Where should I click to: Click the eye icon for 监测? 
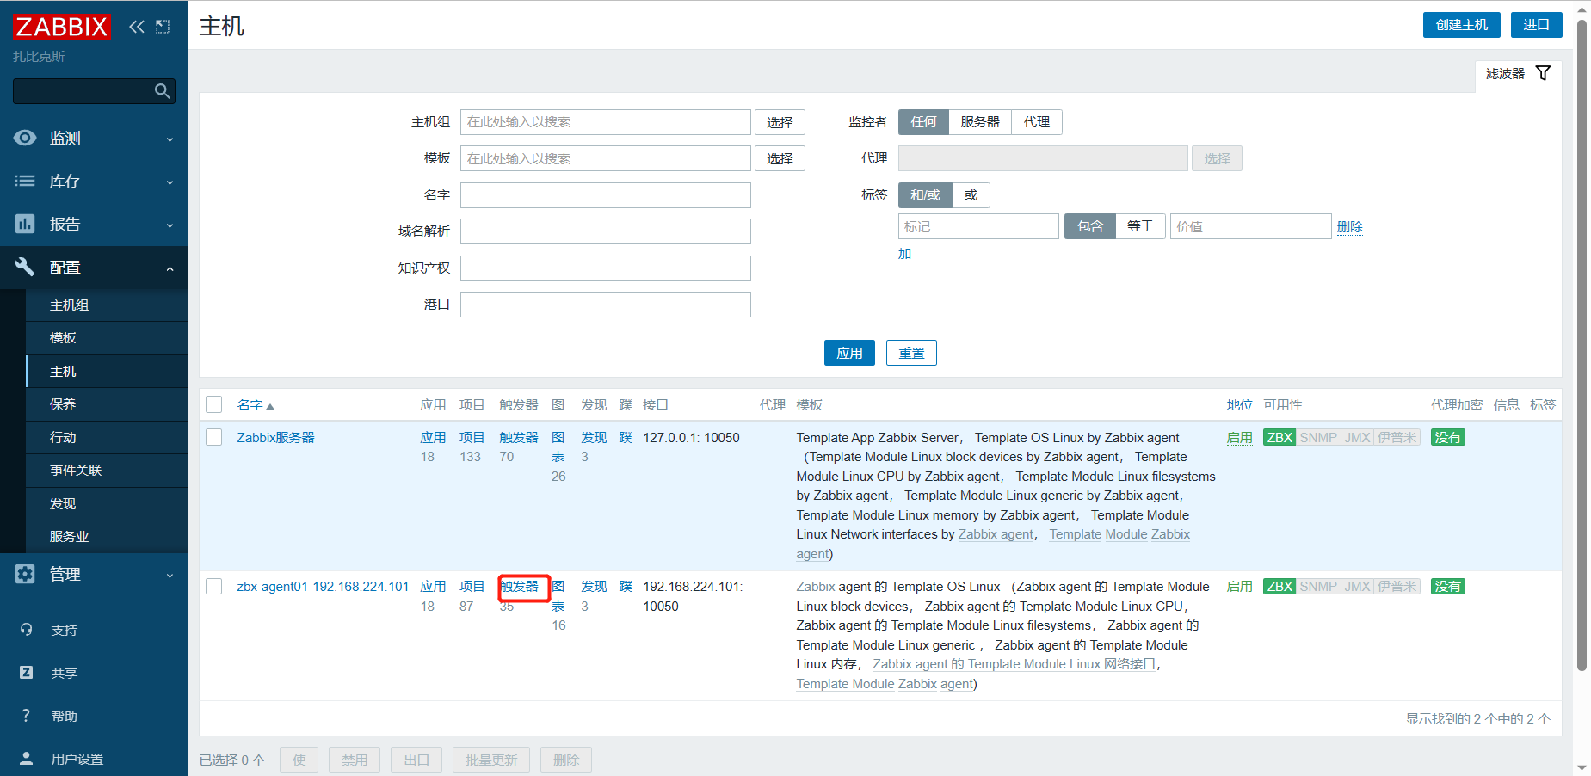pyautogui.click(x=25, y=138)
